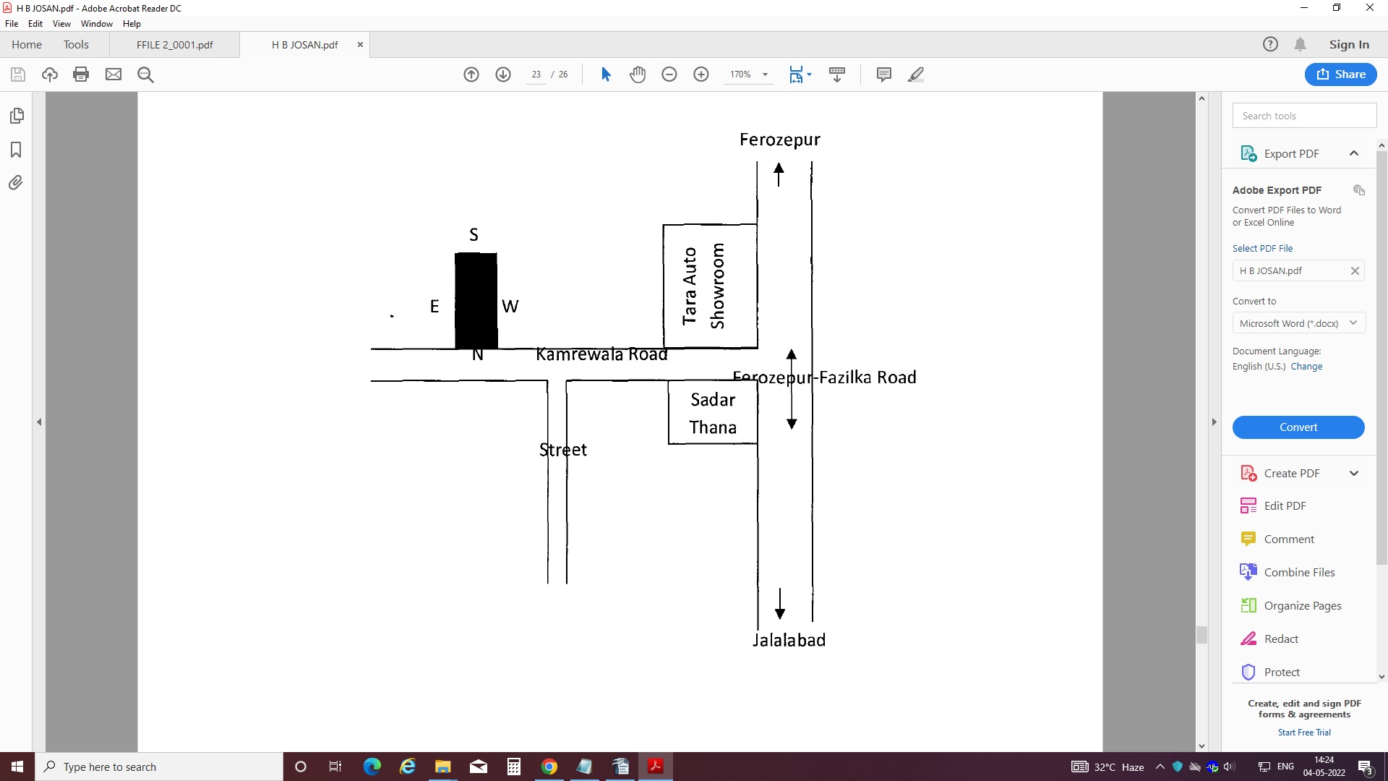Open the Window menu
The height and width of the screenshot is (781, 1388).
(x=97, y=24)
